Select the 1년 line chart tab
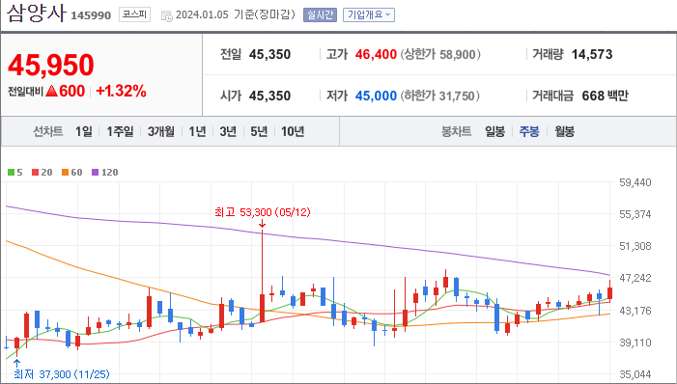Viewport: 677px width, 384px height. point(197,131)
